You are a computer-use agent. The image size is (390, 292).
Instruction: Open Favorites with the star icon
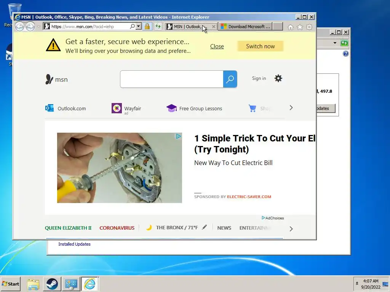click(x=300, y=27)
